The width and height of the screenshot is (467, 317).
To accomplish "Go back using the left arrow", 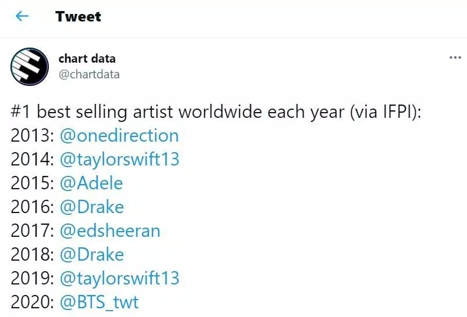I will point(22,16).
